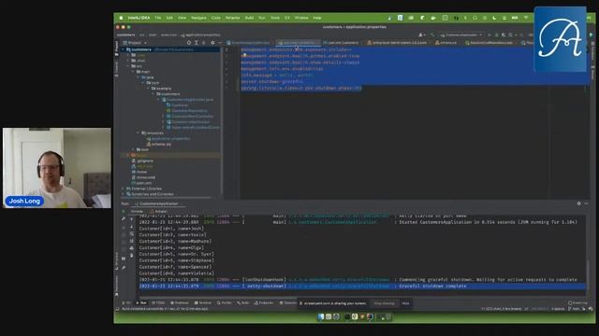
Task: Open the File menu
Action: click(158, 18)
